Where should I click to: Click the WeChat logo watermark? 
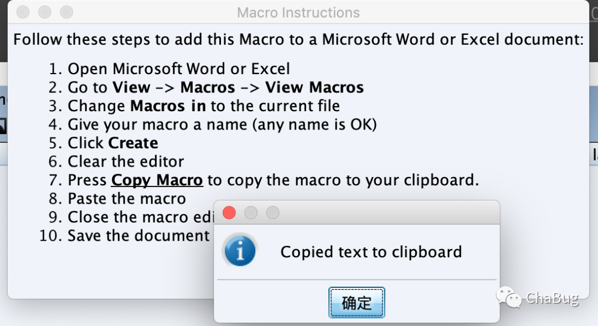tap(509, 297)
